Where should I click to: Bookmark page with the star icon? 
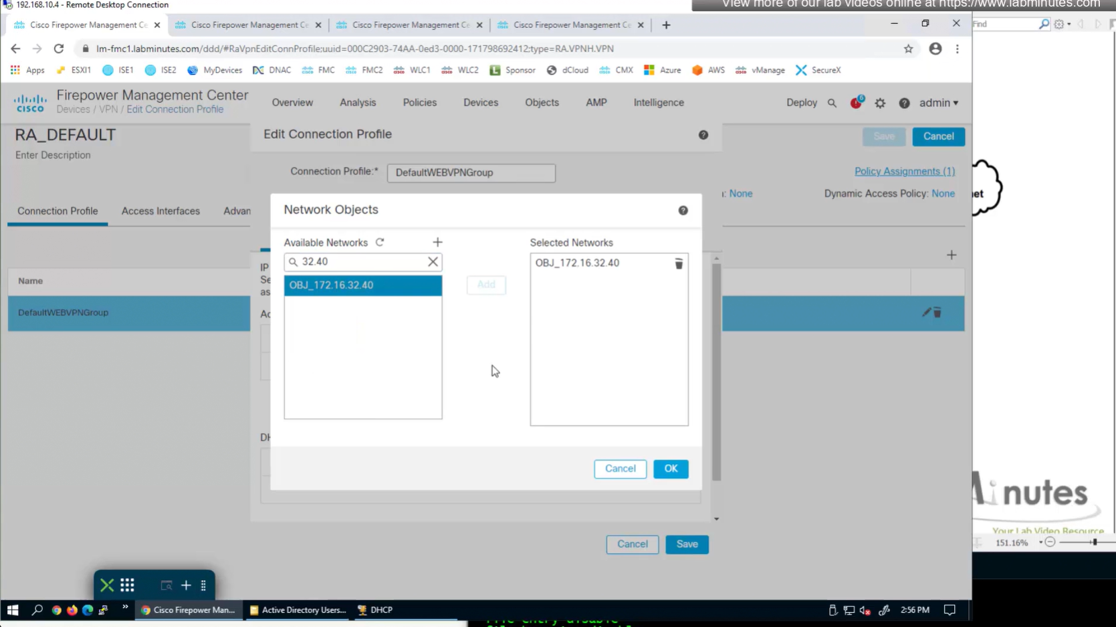pyautogui.click(x=908, y=49)
